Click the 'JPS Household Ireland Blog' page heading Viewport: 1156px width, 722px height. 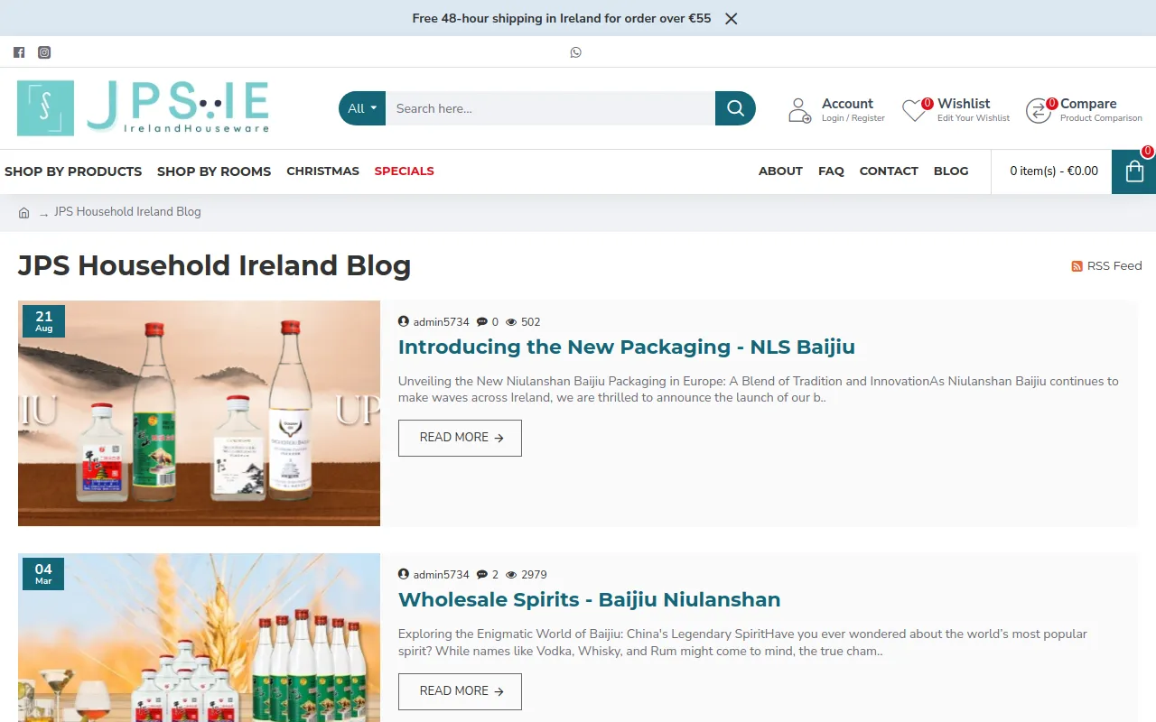coord(214,266)
